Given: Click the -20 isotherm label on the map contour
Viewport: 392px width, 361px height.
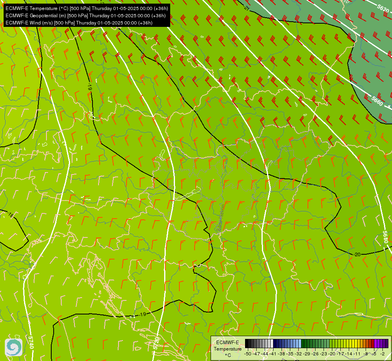Looking at the screenshot, I should coord(357,255).
